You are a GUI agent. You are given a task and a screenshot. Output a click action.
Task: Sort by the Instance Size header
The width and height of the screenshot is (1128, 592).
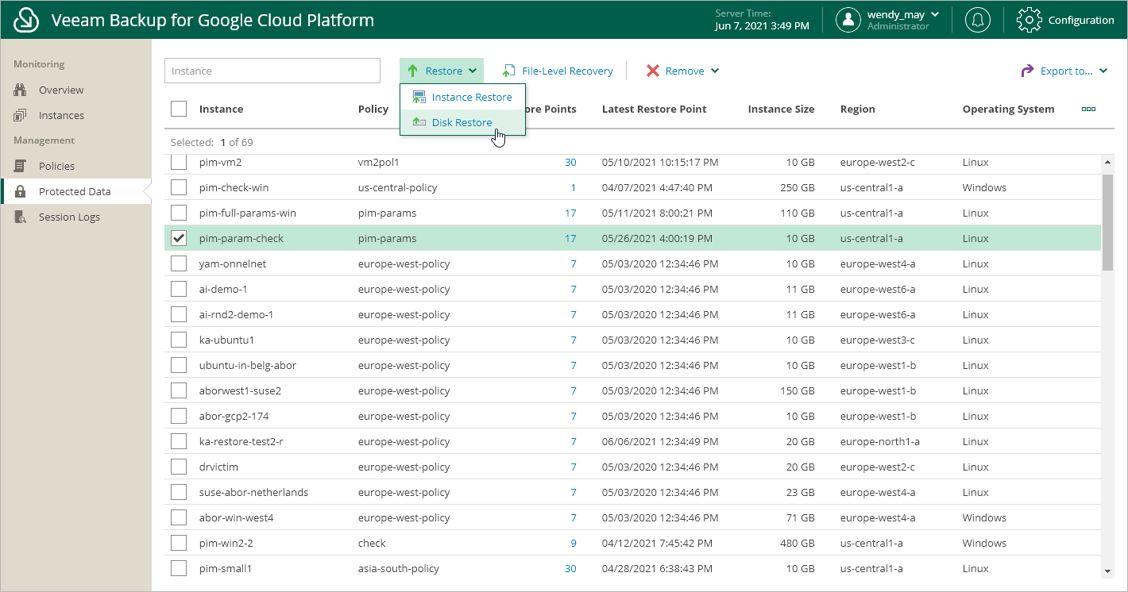click(x=781, y=109)
